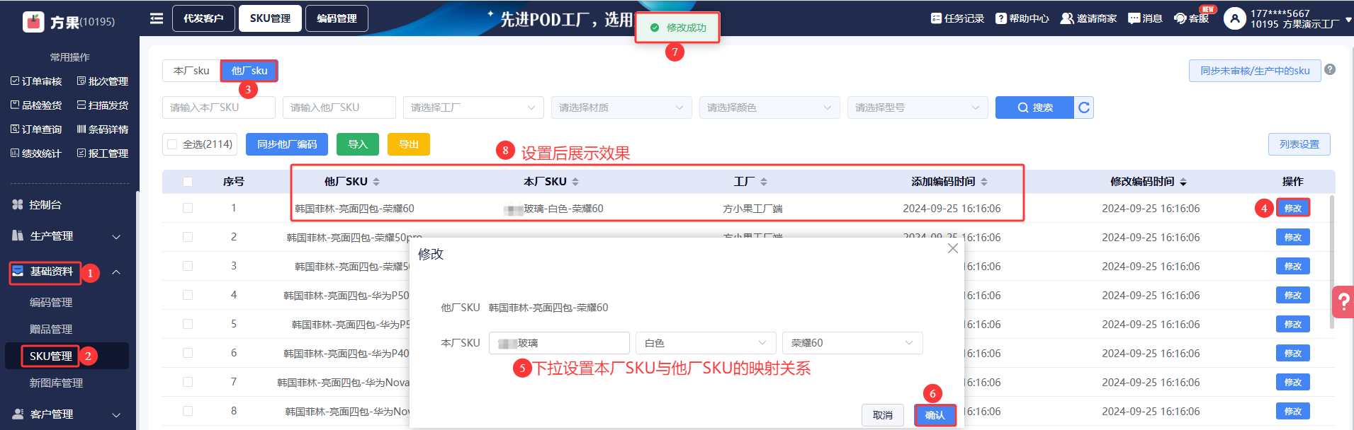Click 邀请商家 invite merchant
1354x430 pixels.
[1088, 18]
